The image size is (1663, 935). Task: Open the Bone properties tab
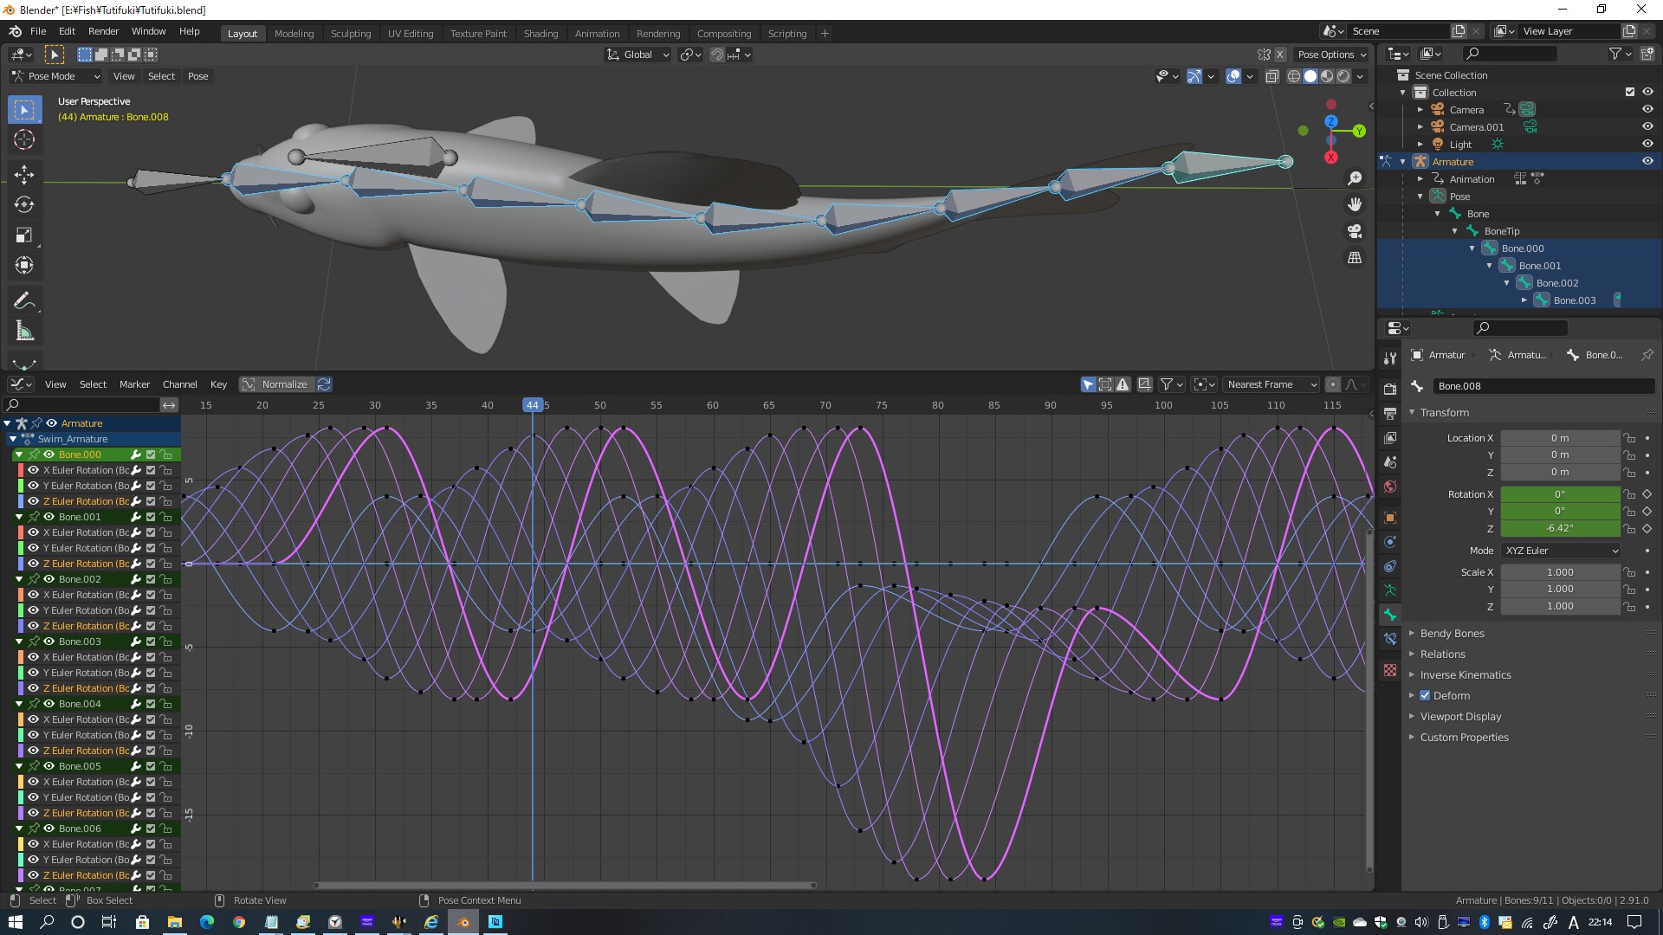pyautogui.click(x=1390, y=615)
